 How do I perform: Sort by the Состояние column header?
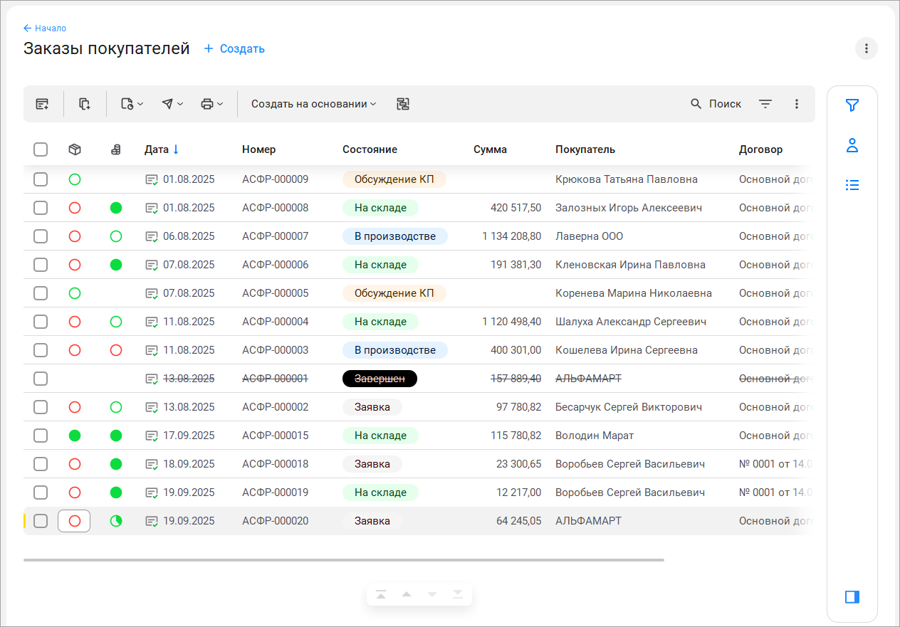370,149
